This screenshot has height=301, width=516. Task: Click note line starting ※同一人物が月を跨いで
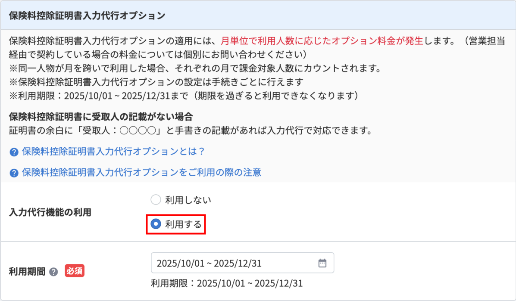195,68
